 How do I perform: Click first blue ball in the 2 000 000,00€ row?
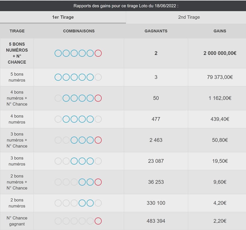tap(58, 53)
